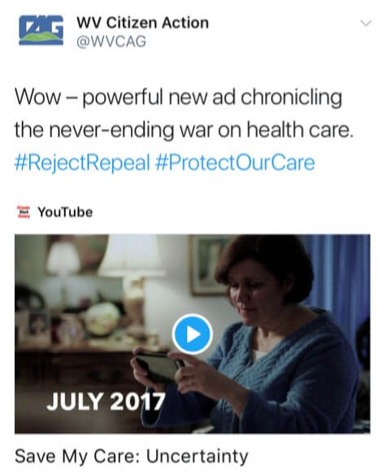Viewport: 382px width, 472px height.
Task: Click the tweet text about powerful new ad
Action: 184,113
